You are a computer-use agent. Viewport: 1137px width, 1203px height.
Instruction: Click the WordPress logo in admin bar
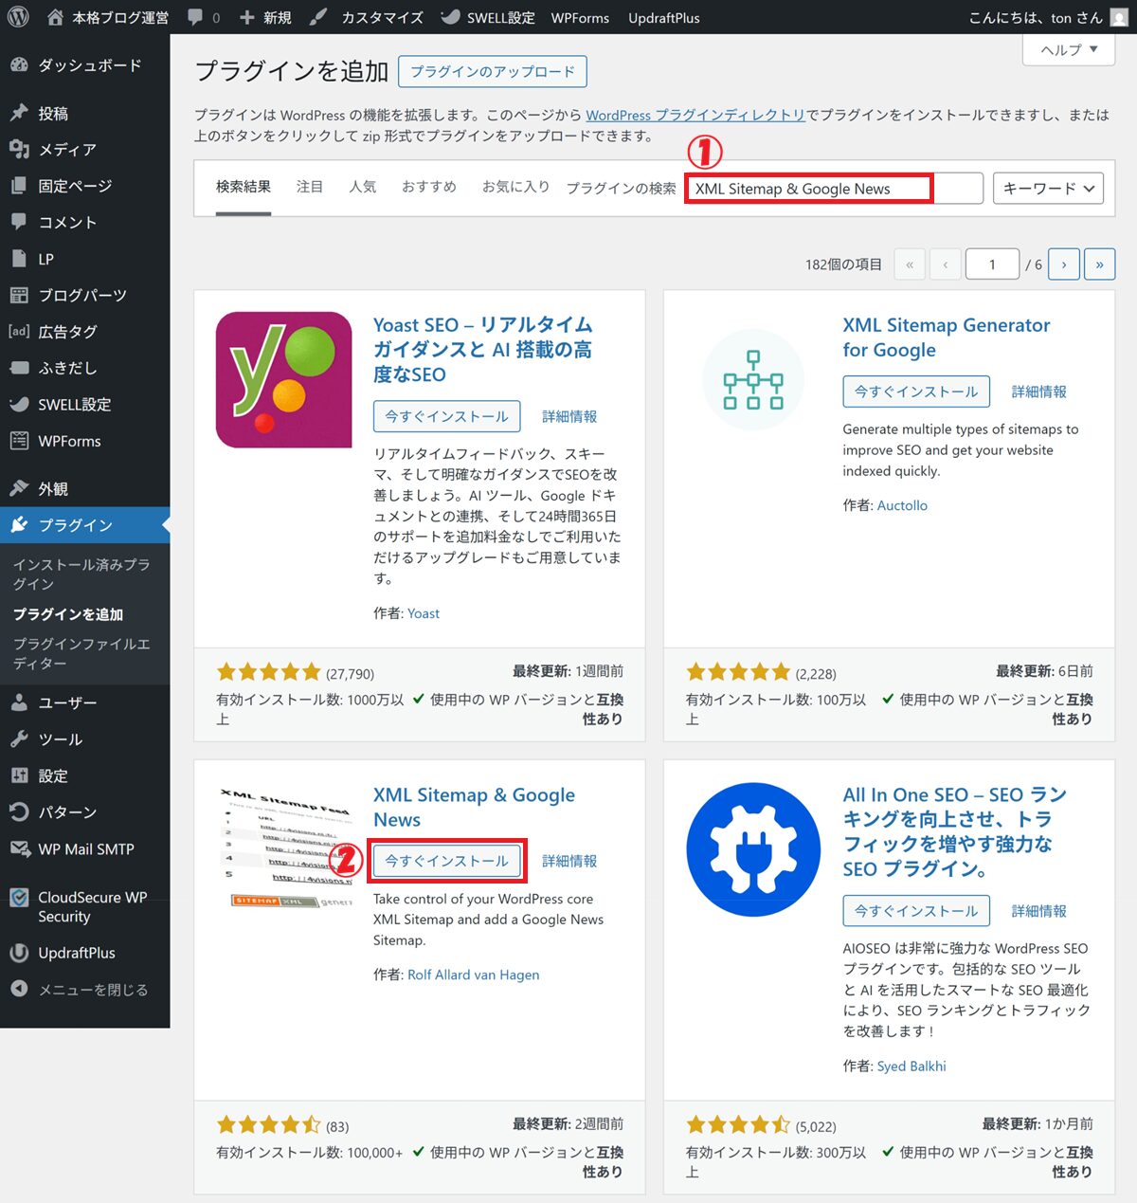(18, 17)
